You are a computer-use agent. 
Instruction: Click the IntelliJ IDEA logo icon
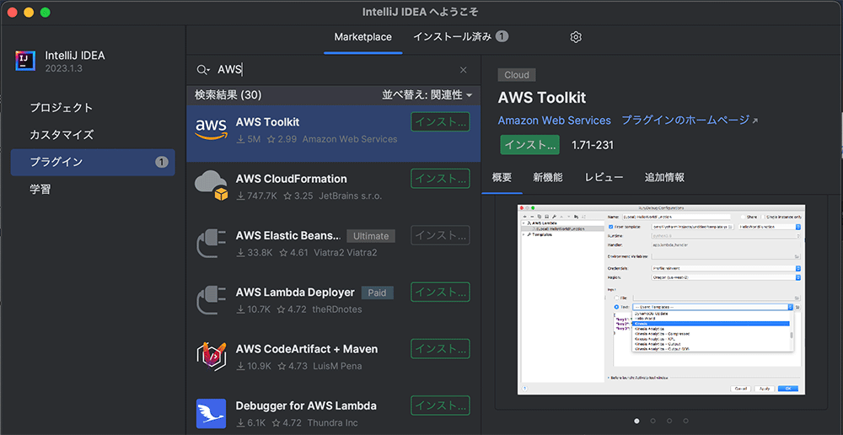point(25,62)
